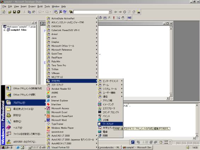Click Internet Explorer quick launch icon
Viewport: 200px width, 150px height.
(x=18, y=148)
